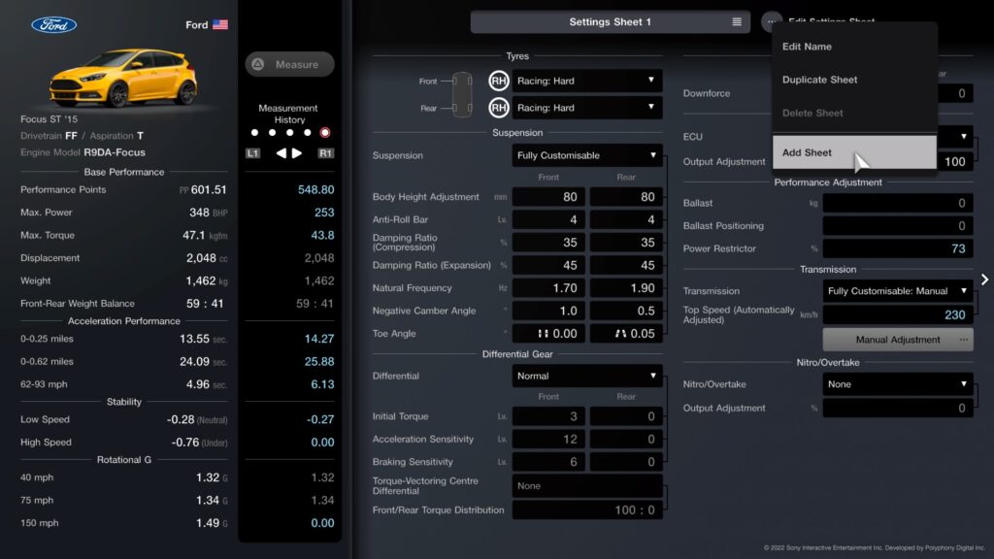Go to next measurement with right arrow
This screenshot has height=559, width=994.
(297, 152)
